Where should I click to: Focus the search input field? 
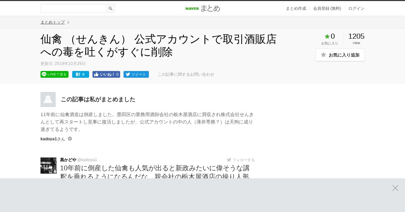click(73, 8)
